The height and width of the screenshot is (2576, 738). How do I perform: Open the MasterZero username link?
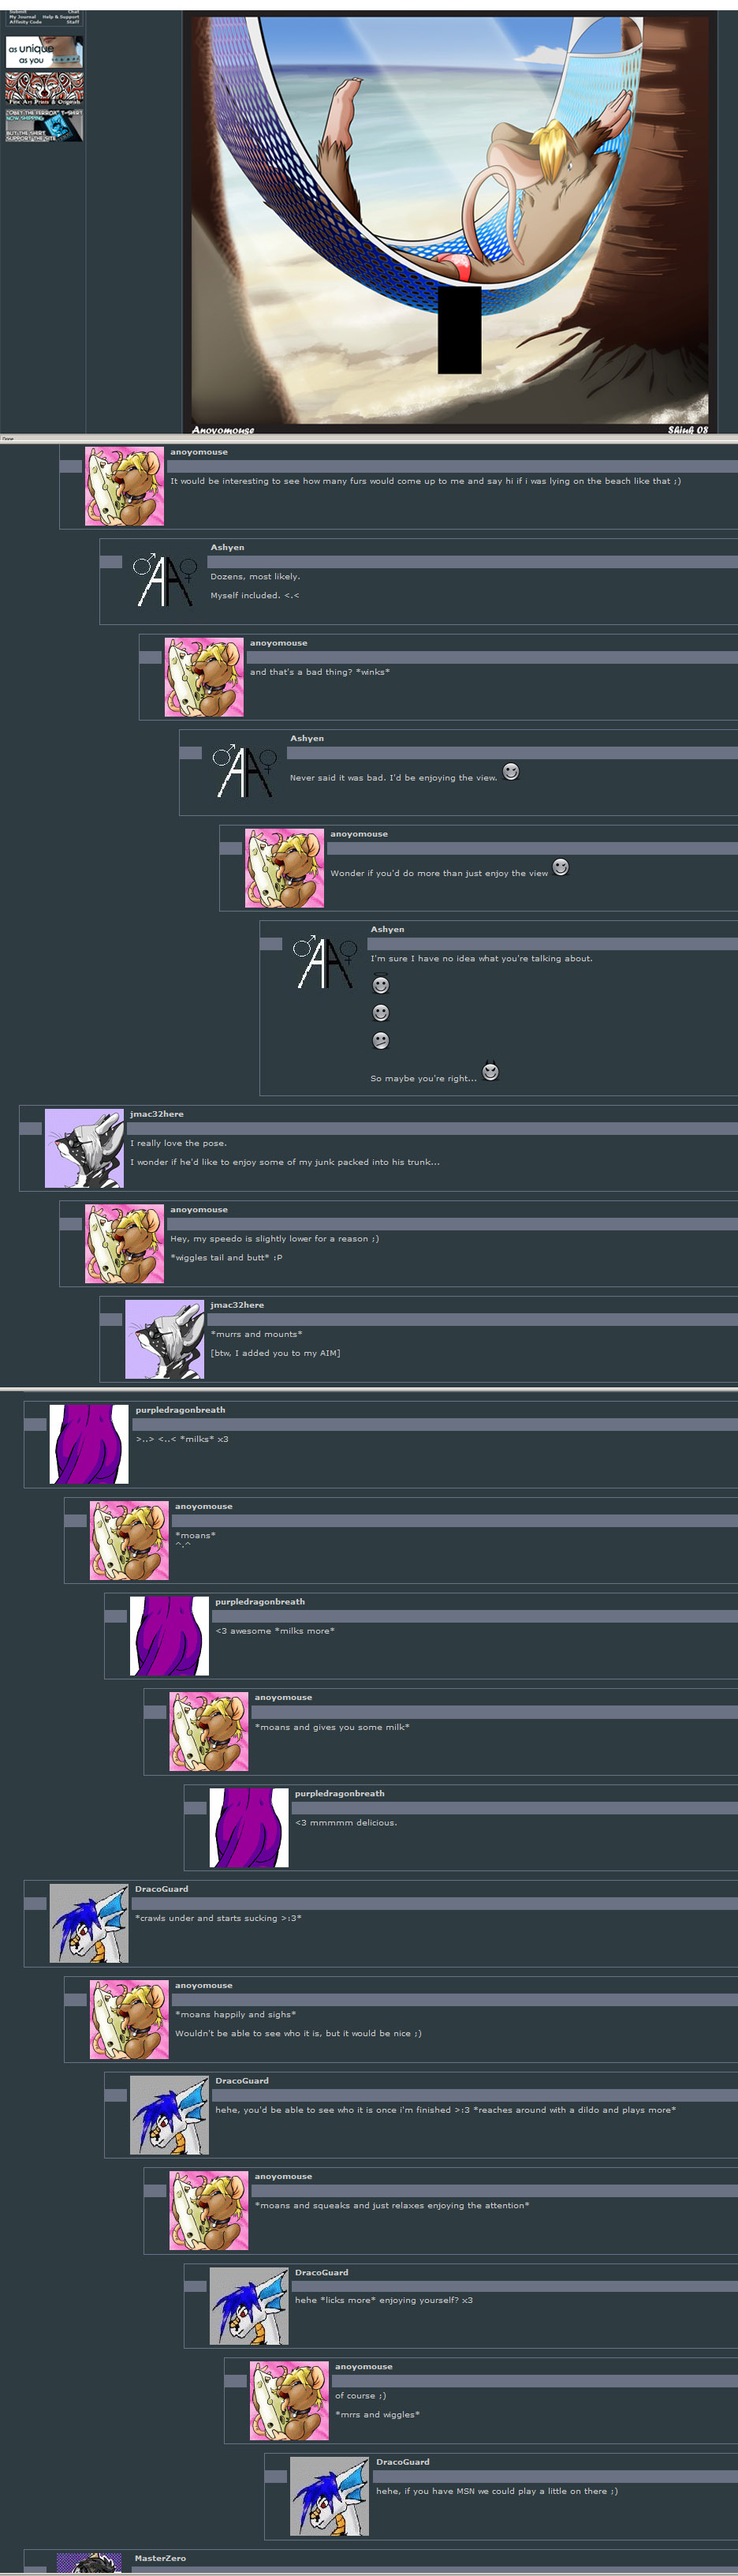160,2558
